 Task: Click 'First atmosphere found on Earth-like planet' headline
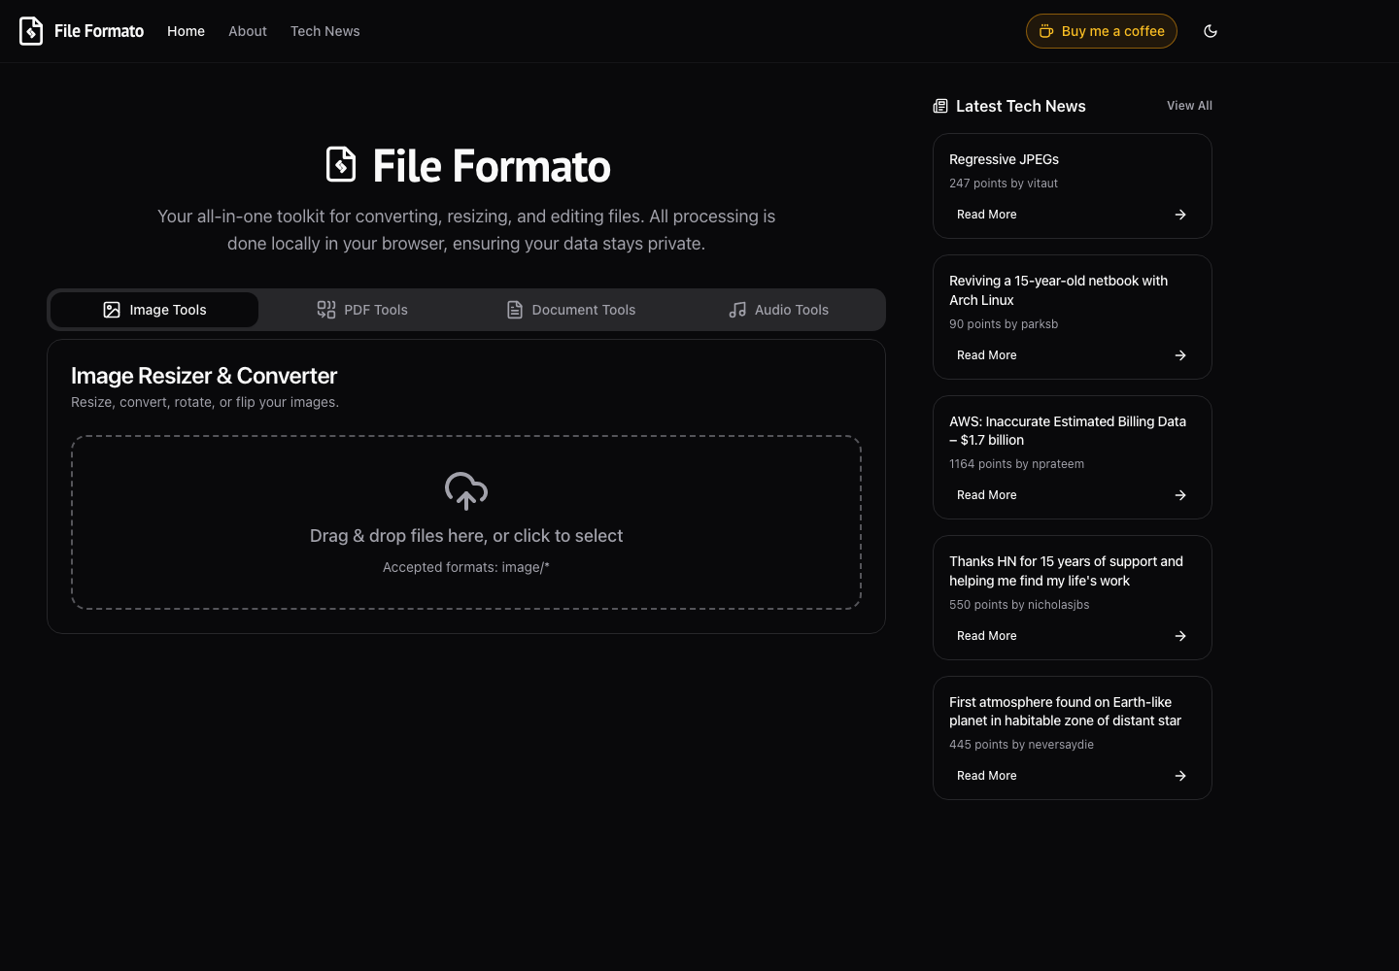click(1065, 711)
